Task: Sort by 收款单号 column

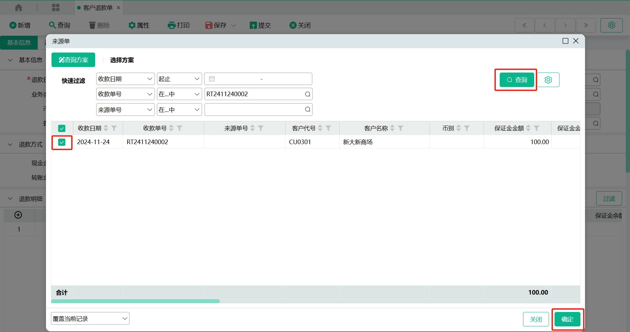Action: tap(171, 128)
